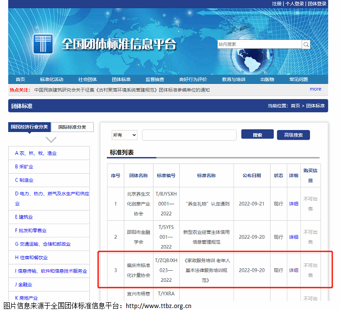Click 肇庆市标准化计量协会 cell
The height and width of the screenshot is (310, 340).
pos(138,270)
